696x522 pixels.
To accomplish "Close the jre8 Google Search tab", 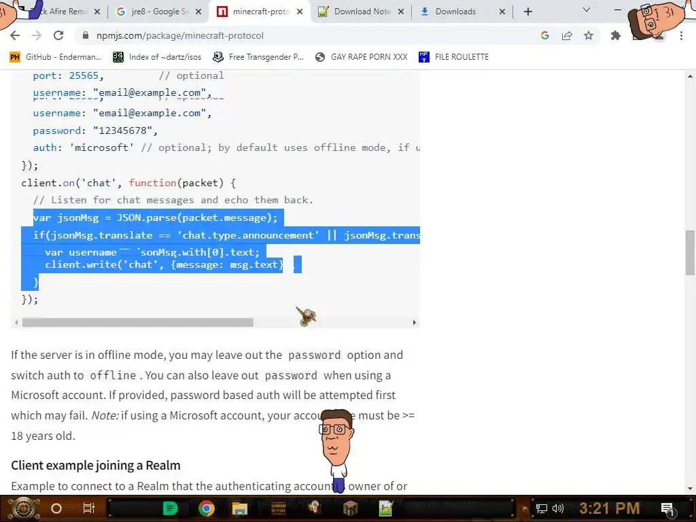I will coord(198,12).
